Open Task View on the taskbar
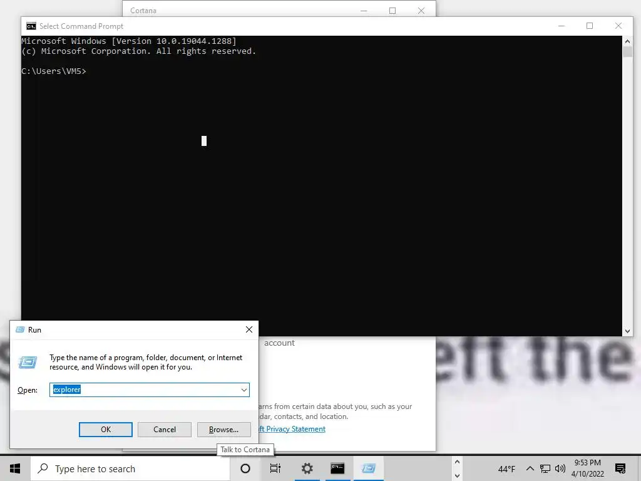The width and height of the screenshot is (641, 481). pyautogui.click(x=275, y=468)
